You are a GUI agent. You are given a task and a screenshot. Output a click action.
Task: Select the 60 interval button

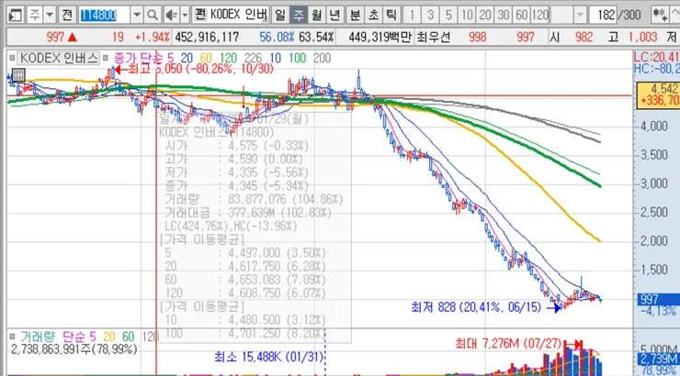[521, 16]
